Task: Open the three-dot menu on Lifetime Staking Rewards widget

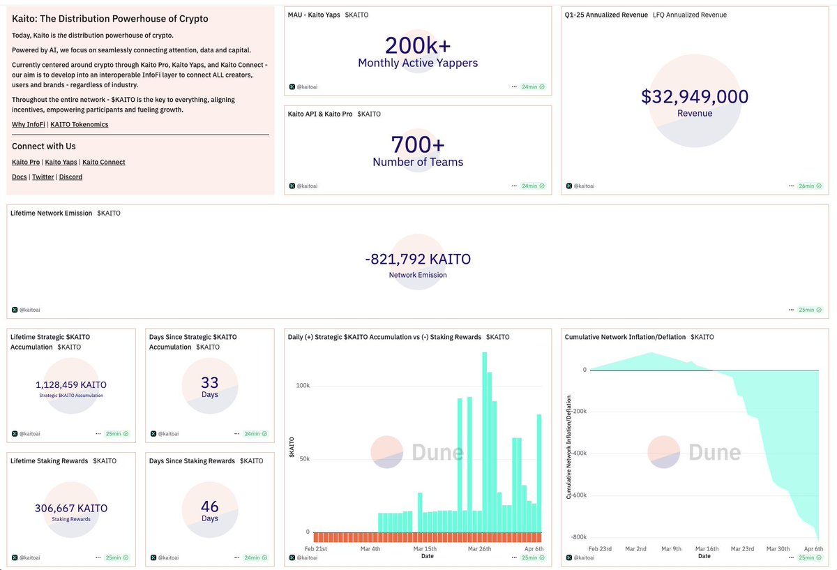Action: click(98, 557)
